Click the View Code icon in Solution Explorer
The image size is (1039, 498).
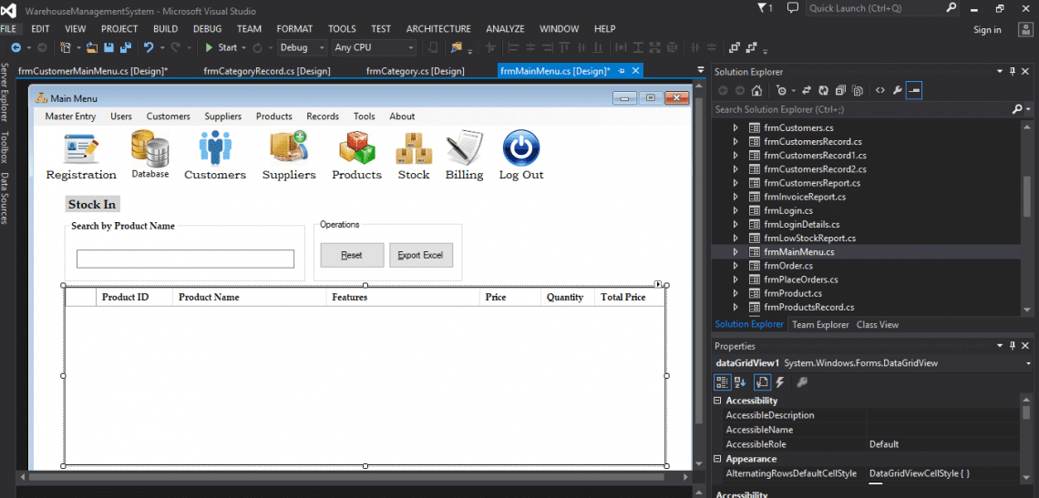[880, 90]
